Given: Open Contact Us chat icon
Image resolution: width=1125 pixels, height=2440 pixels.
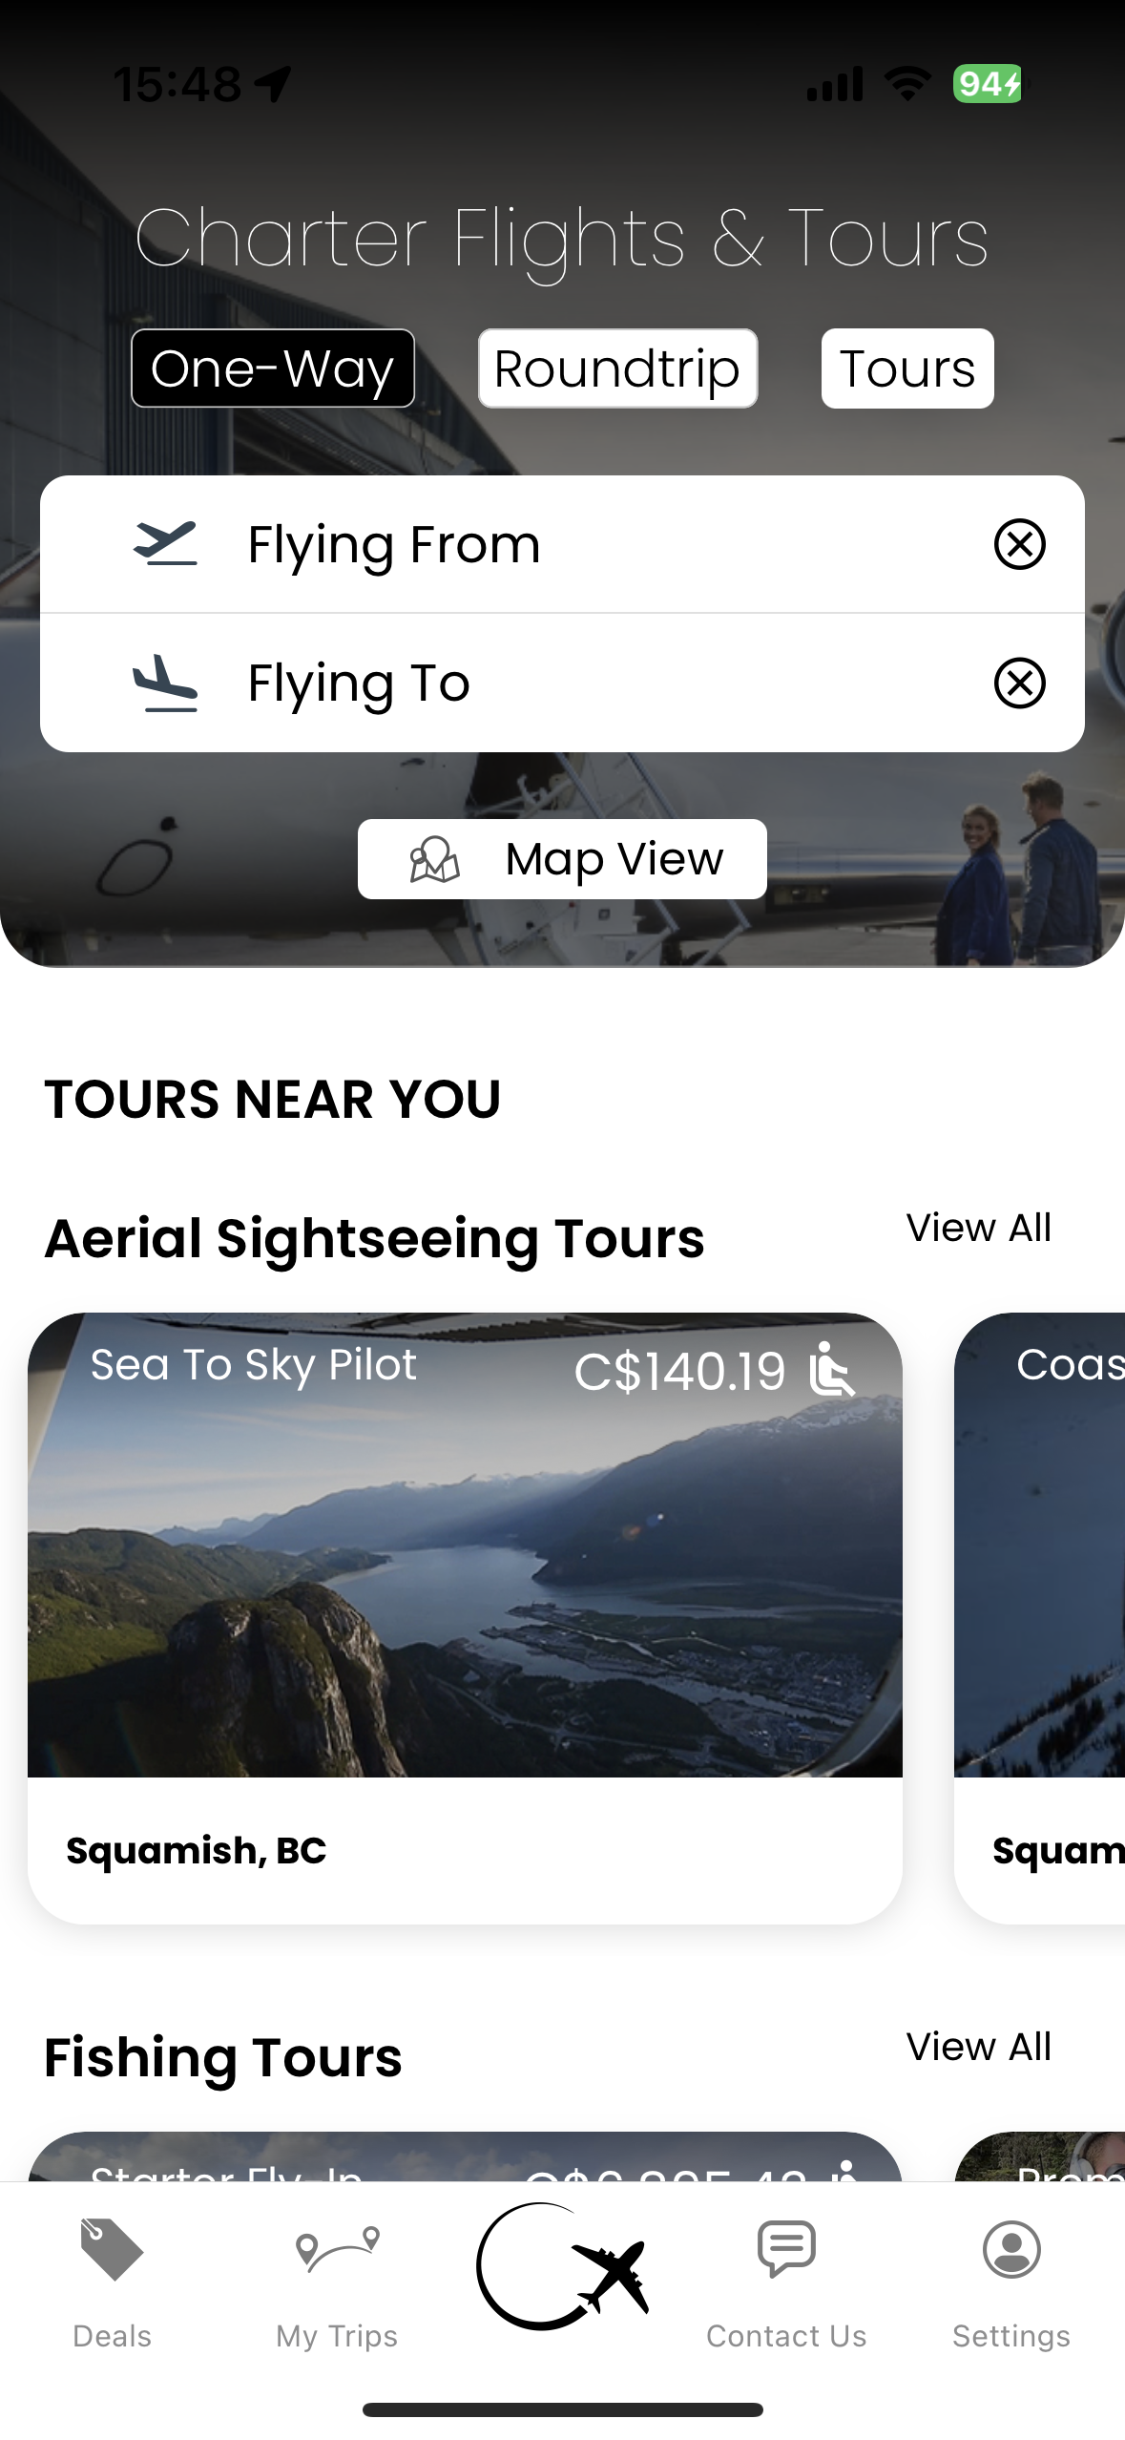Looking at the screenshot, I should 786,2249.
